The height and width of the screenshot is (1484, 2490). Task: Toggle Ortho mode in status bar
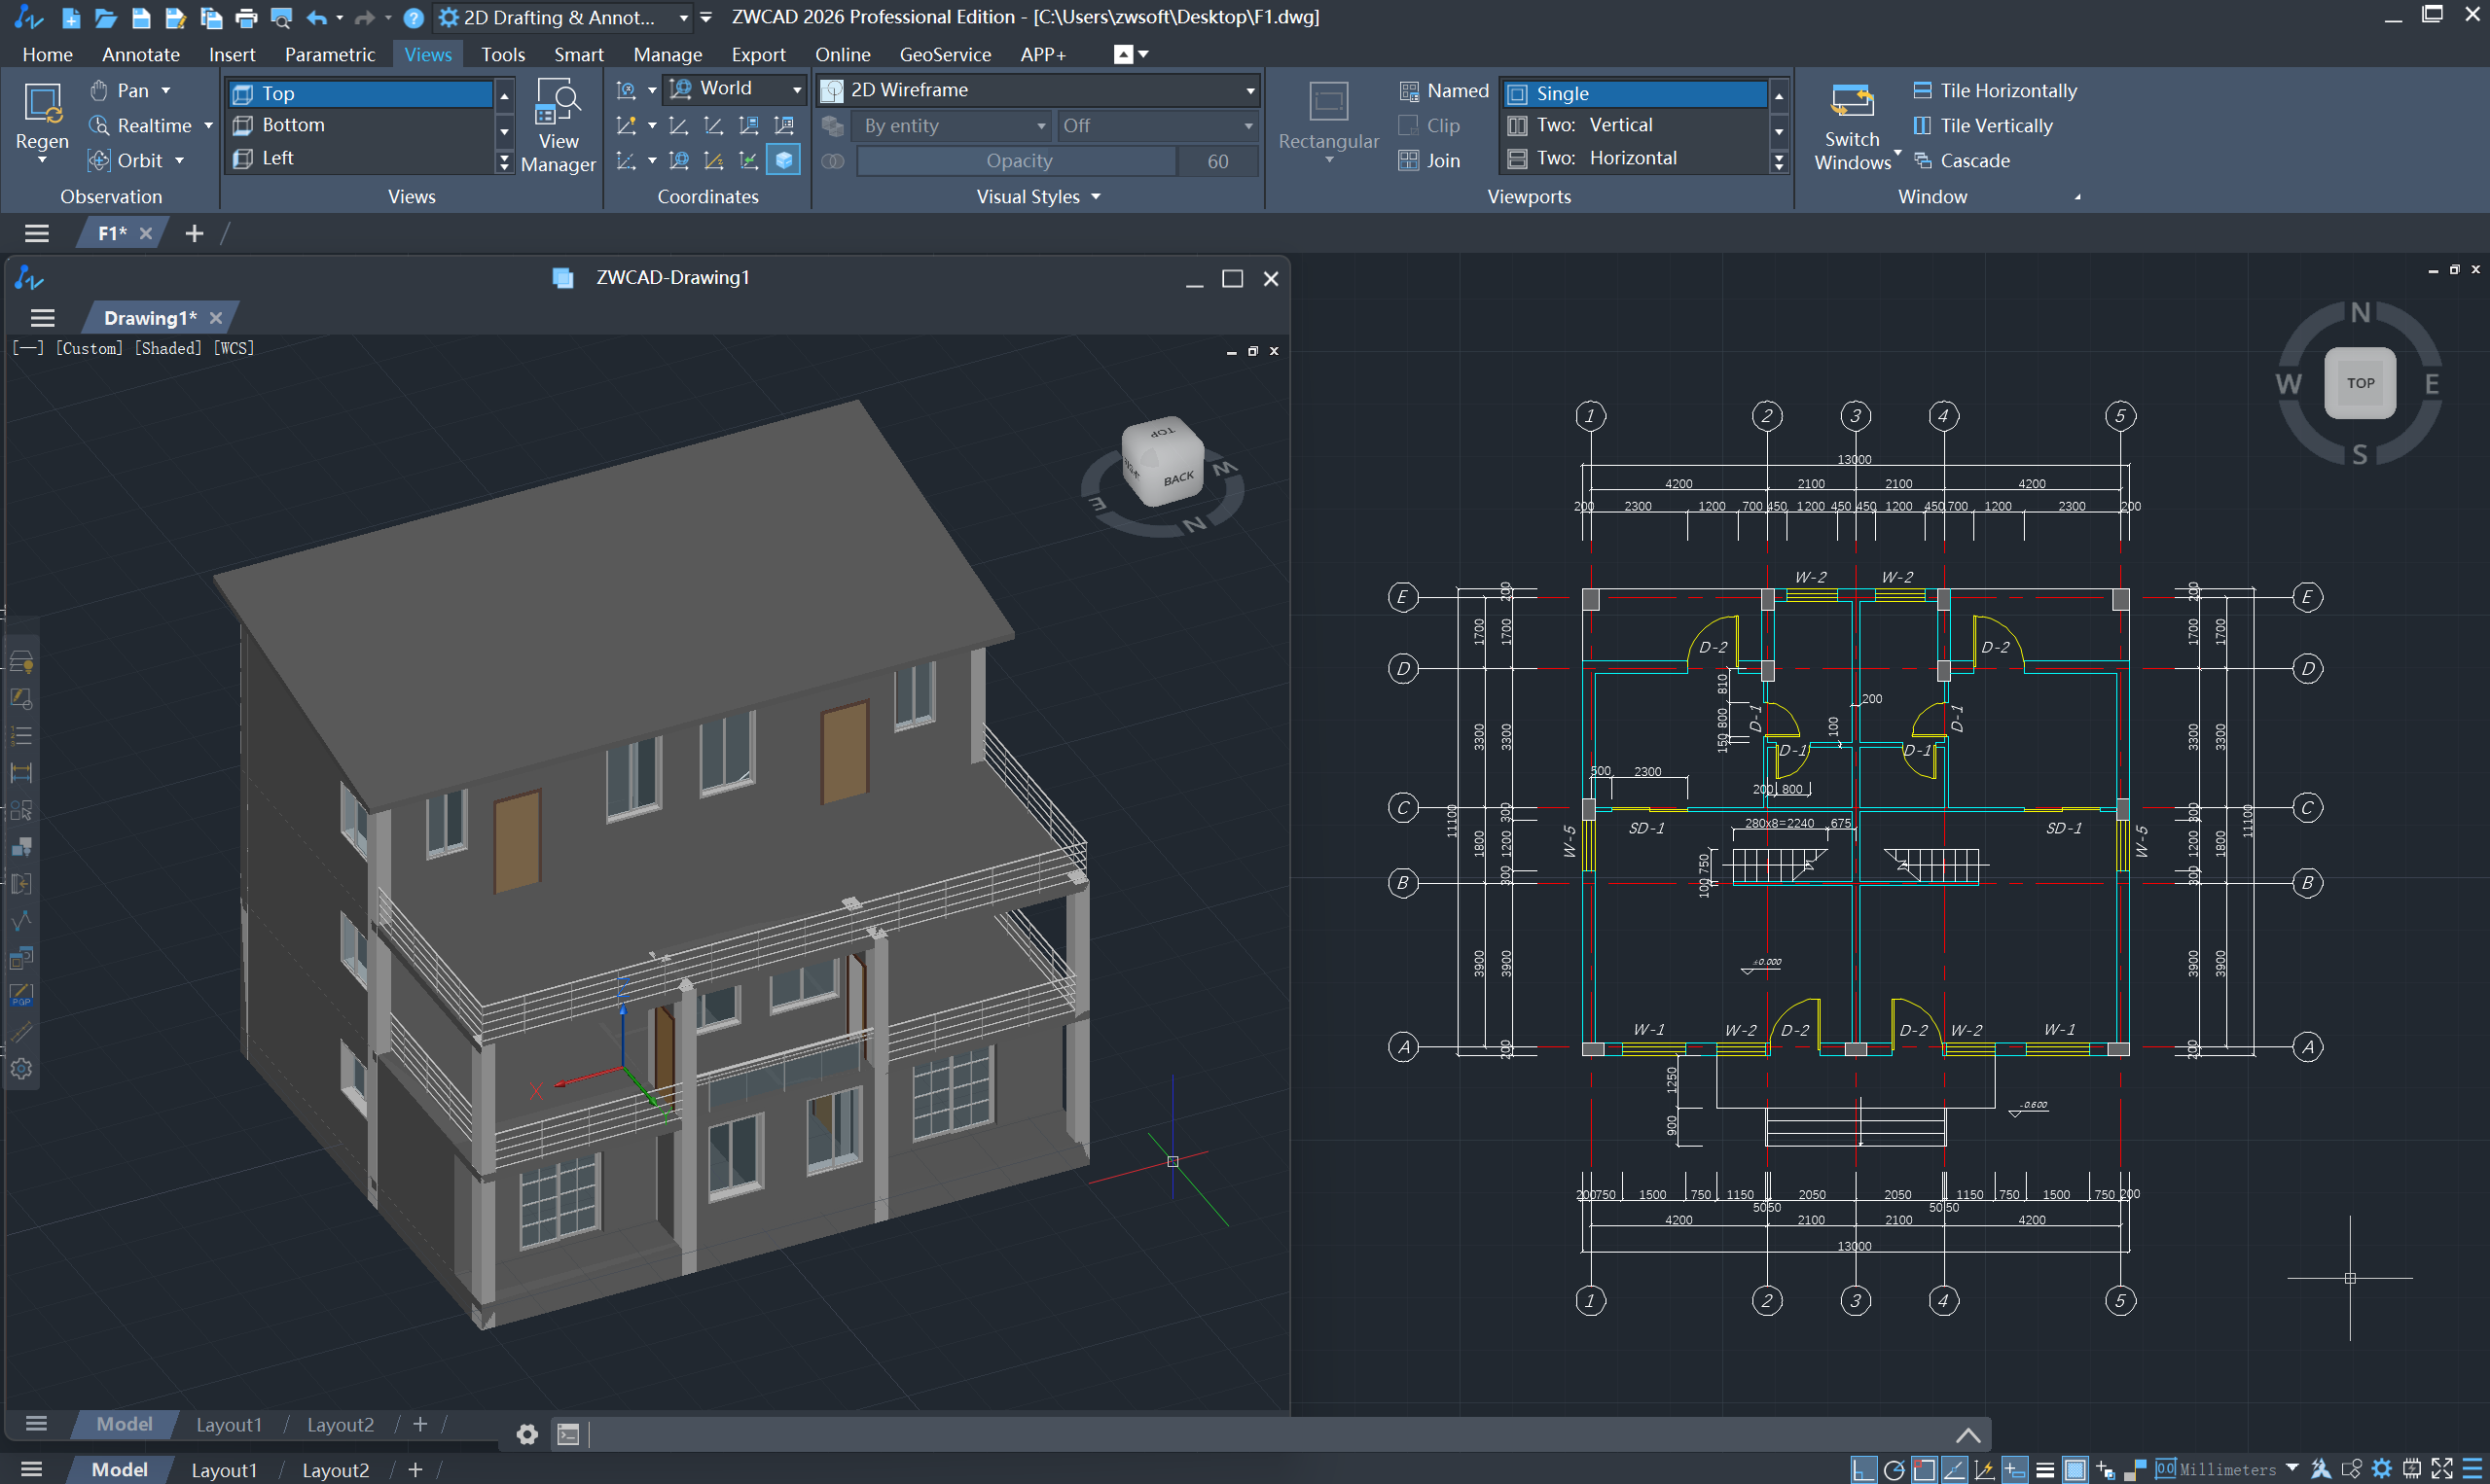pyautogui.click(x=1863, y=1469)
